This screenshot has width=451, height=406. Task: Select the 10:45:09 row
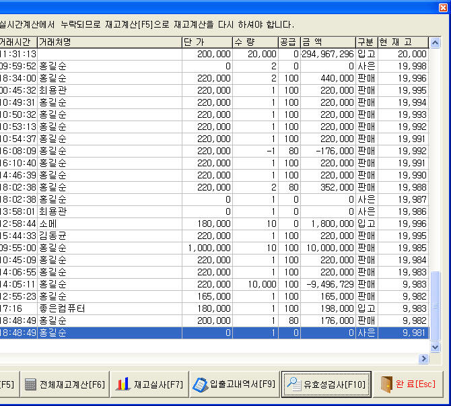[214, 260]
